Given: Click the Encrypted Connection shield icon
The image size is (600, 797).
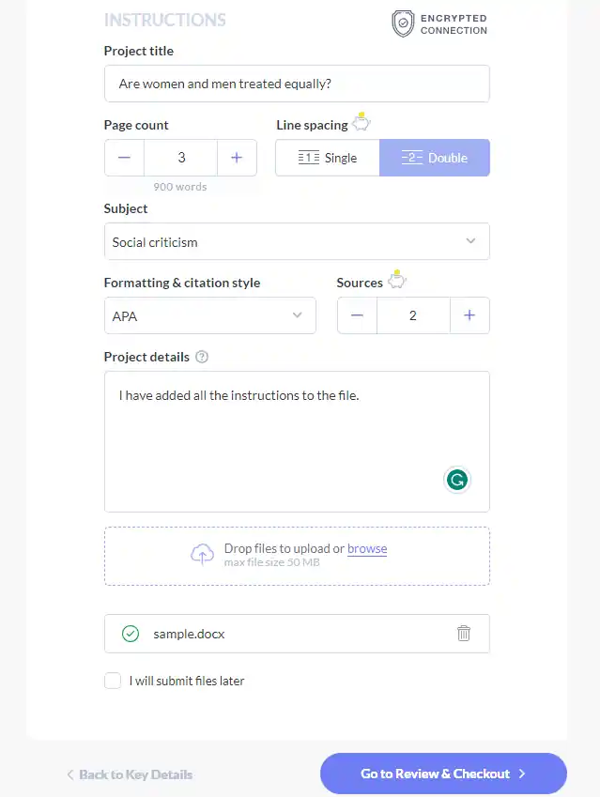Looking at the screenshot, I should 402,24.
